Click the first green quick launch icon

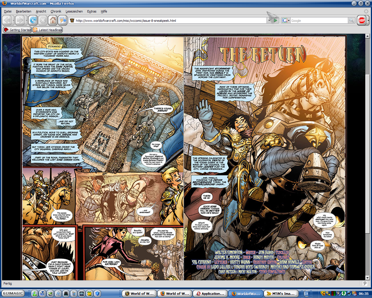(35, 293)
